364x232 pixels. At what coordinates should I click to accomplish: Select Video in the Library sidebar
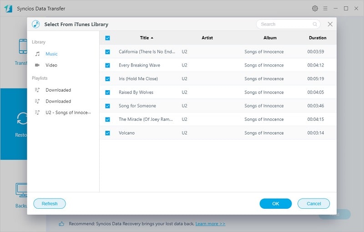coord(51,65)
